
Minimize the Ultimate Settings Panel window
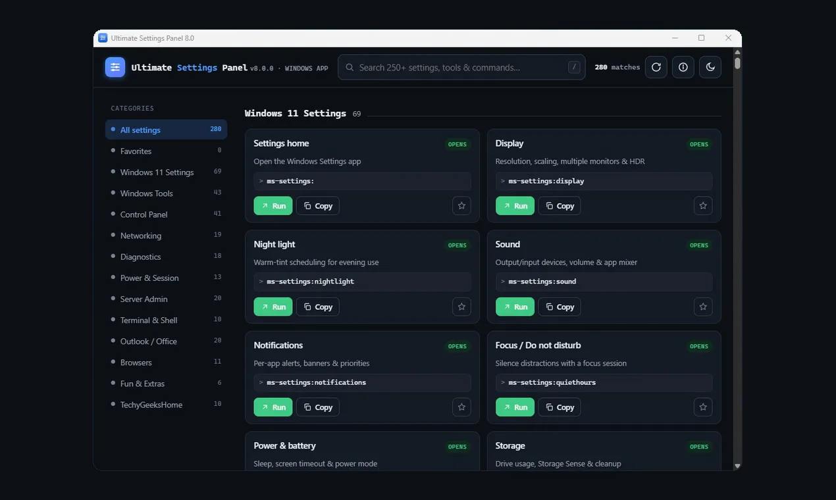point(675,38)
